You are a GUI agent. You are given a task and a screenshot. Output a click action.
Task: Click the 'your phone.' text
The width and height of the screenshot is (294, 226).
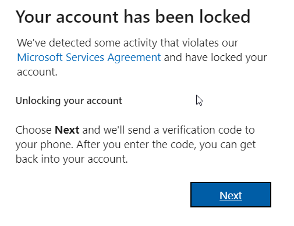[x=44, y=145]
